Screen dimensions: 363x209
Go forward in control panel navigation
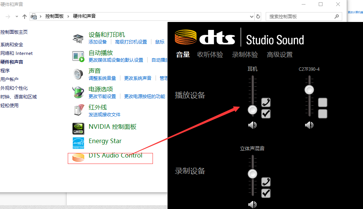(8, 17)
